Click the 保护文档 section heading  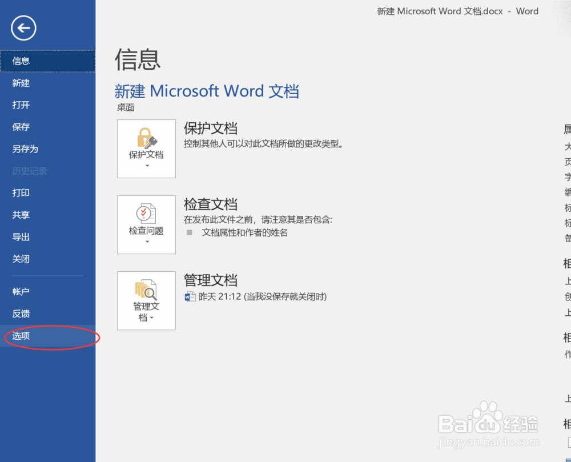[211, 128]
